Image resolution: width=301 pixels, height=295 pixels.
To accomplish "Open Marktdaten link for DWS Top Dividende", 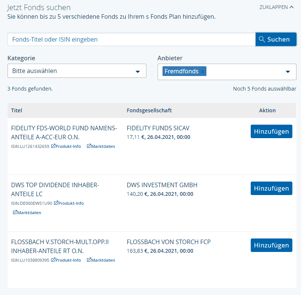I will tap(27, 213).
